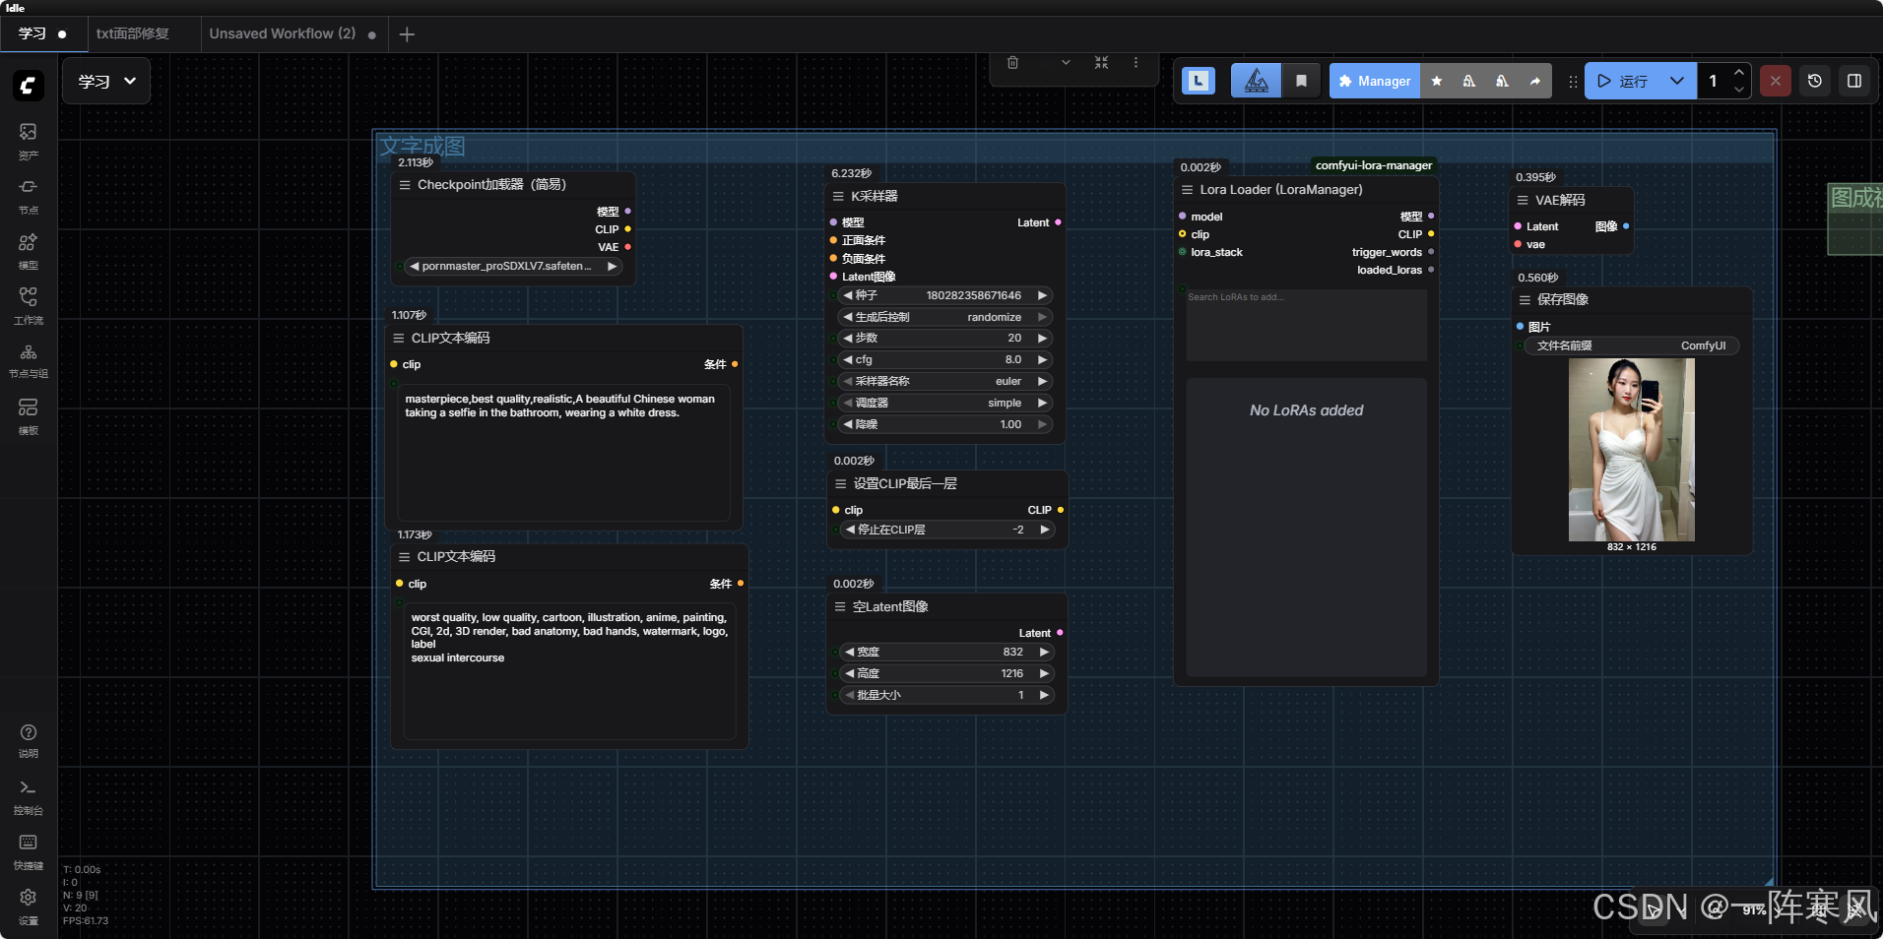Click the positive prompt text box

click(x=563, y=452)
